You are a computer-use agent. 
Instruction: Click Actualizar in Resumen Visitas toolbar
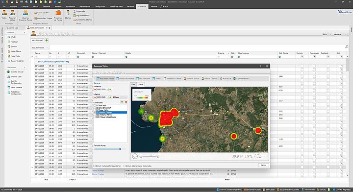pyautogui.click(x=226, y=78)
